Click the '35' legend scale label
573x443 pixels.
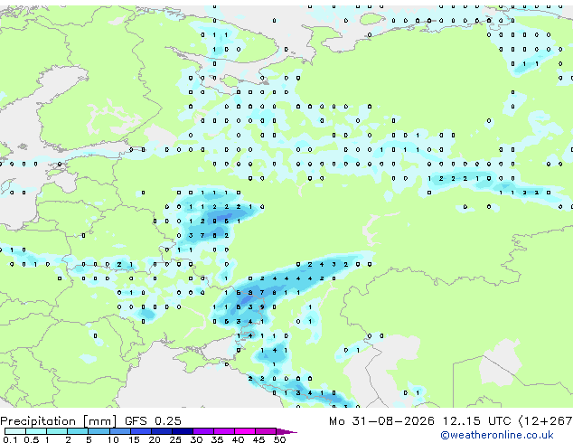[217, 439]
